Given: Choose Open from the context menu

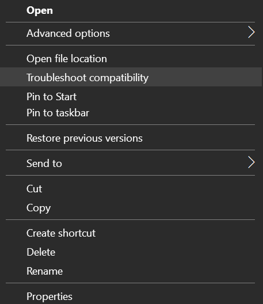Looking at the screenshot, I should (131, 10).
